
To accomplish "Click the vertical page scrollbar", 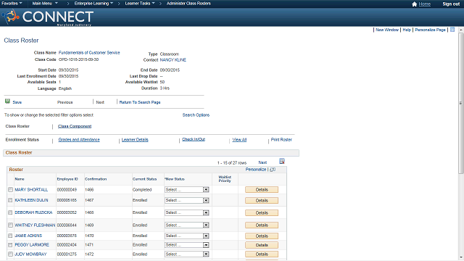I will coord(461,104).
